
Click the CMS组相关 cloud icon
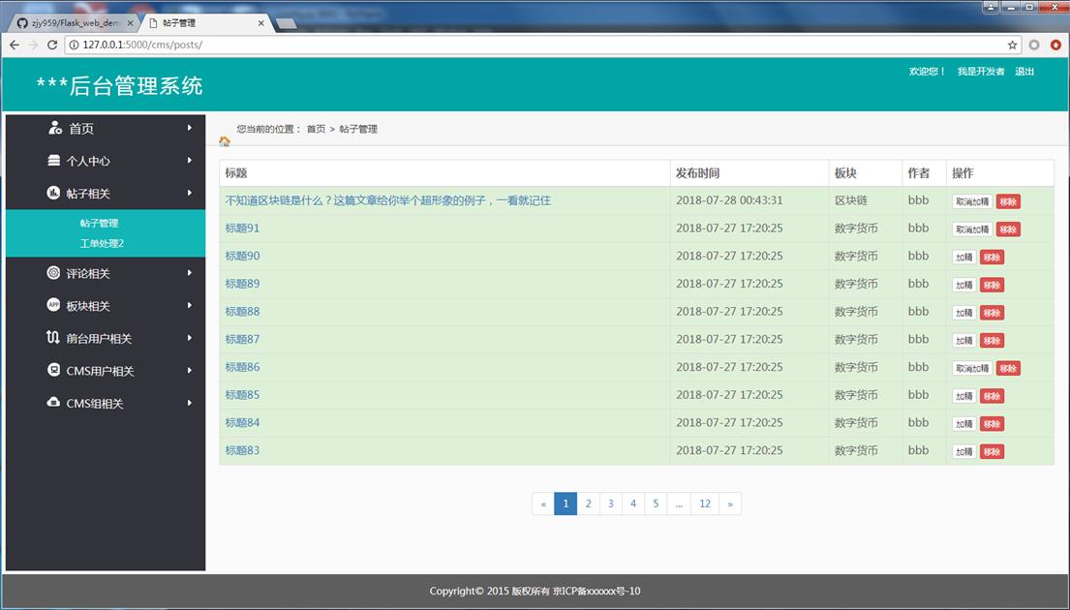53,402
